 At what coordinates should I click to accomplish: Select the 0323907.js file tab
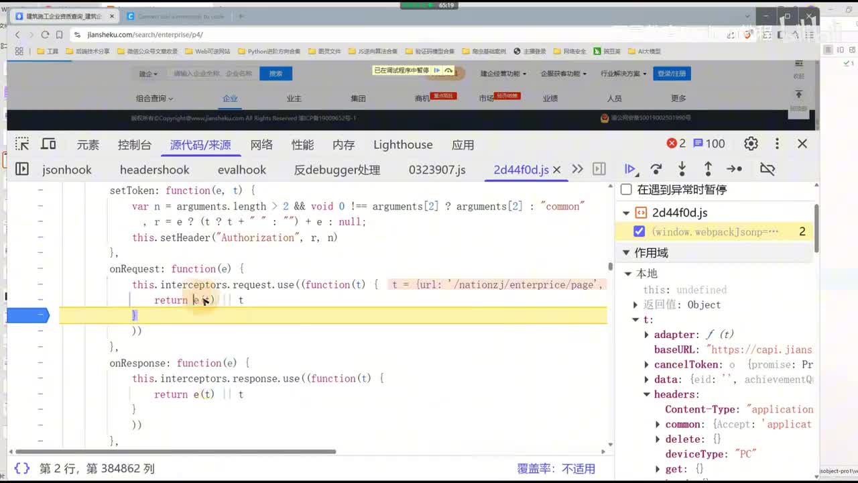437,170
